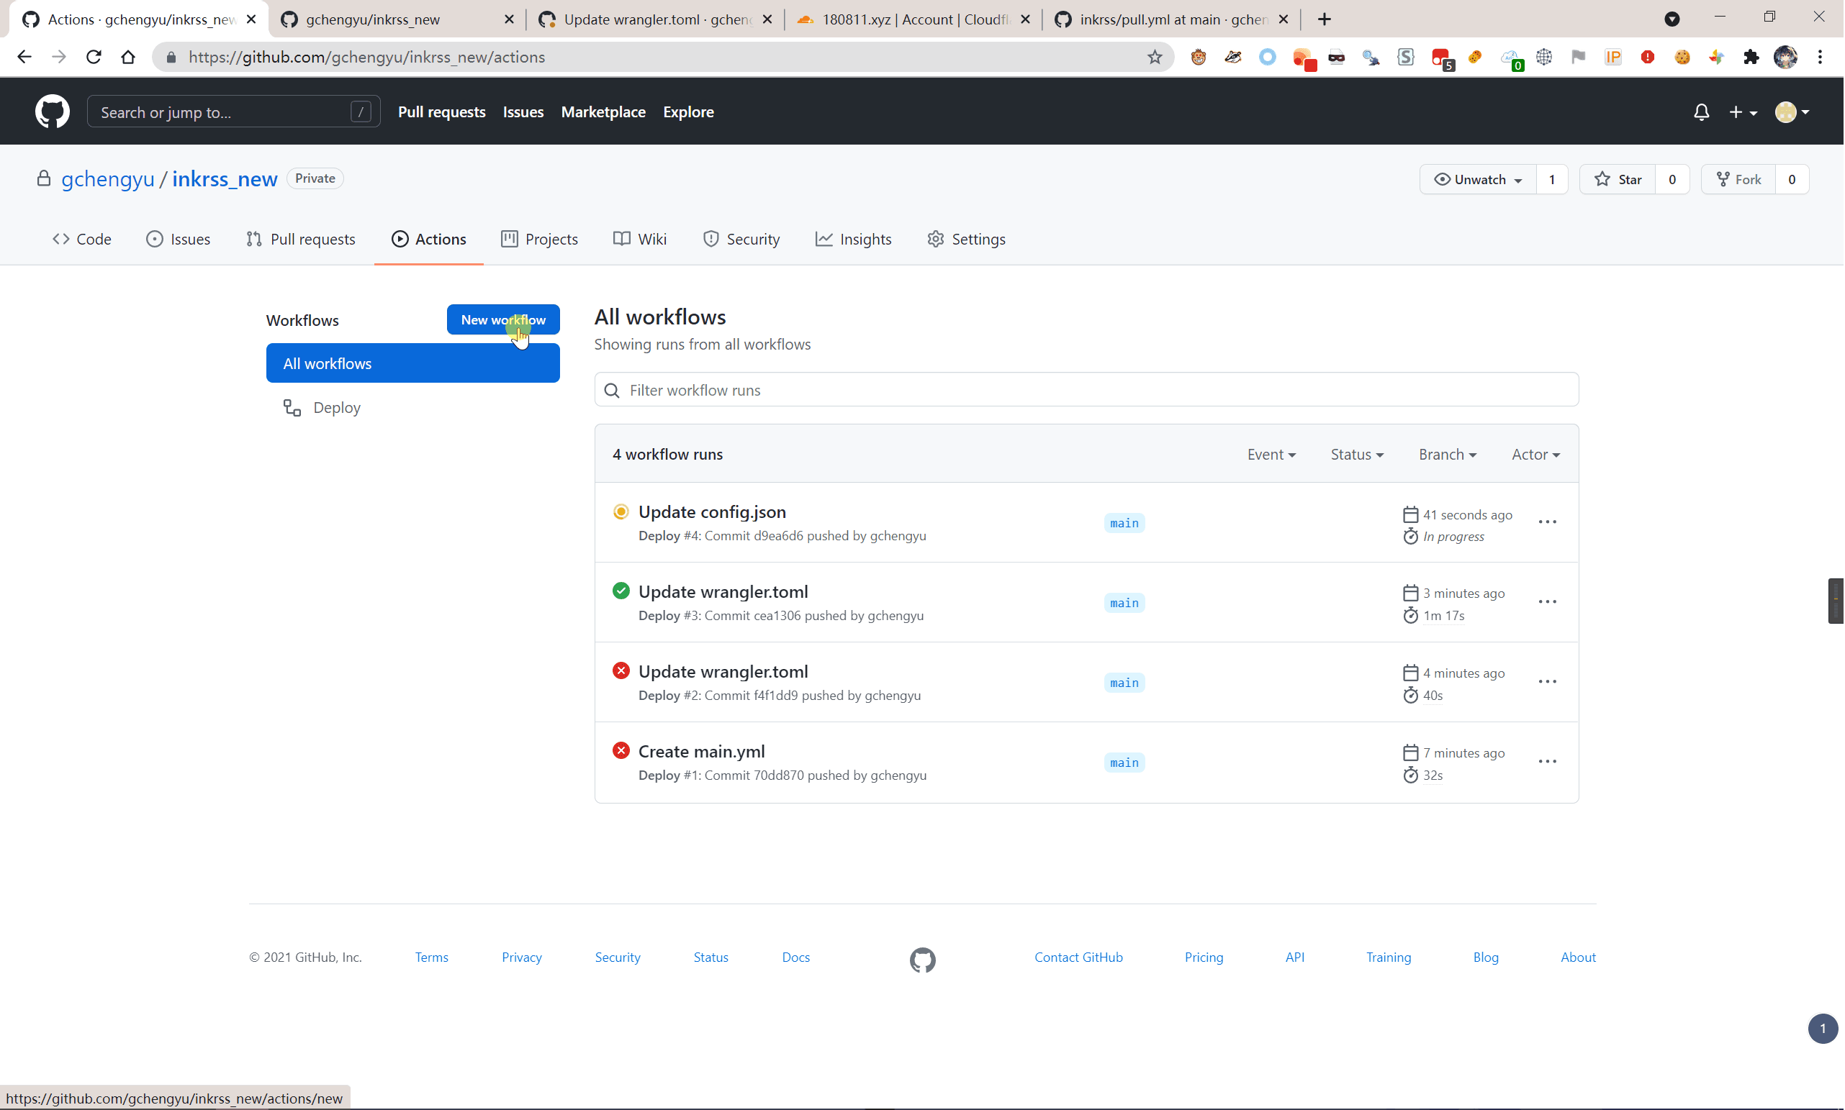Navigate back with browser back arrow

[24, 57]
